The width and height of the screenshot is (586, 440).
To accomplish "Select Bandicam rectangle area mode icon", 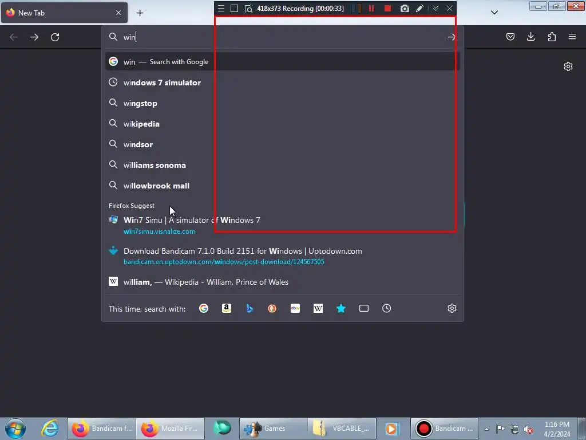I will coord(234,8).
